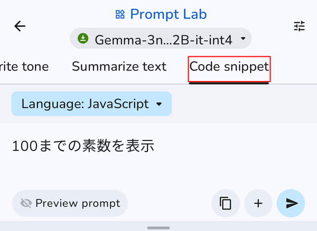Click the plus icon button
Viewport: 317px width, 231px height.
coord(258,203)
